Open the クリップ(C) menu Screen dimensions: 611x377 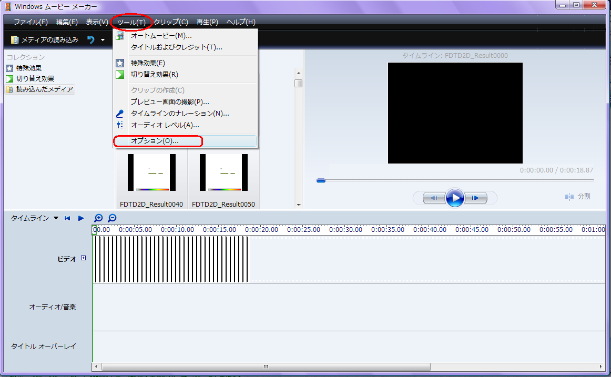[x=171, y=22]
